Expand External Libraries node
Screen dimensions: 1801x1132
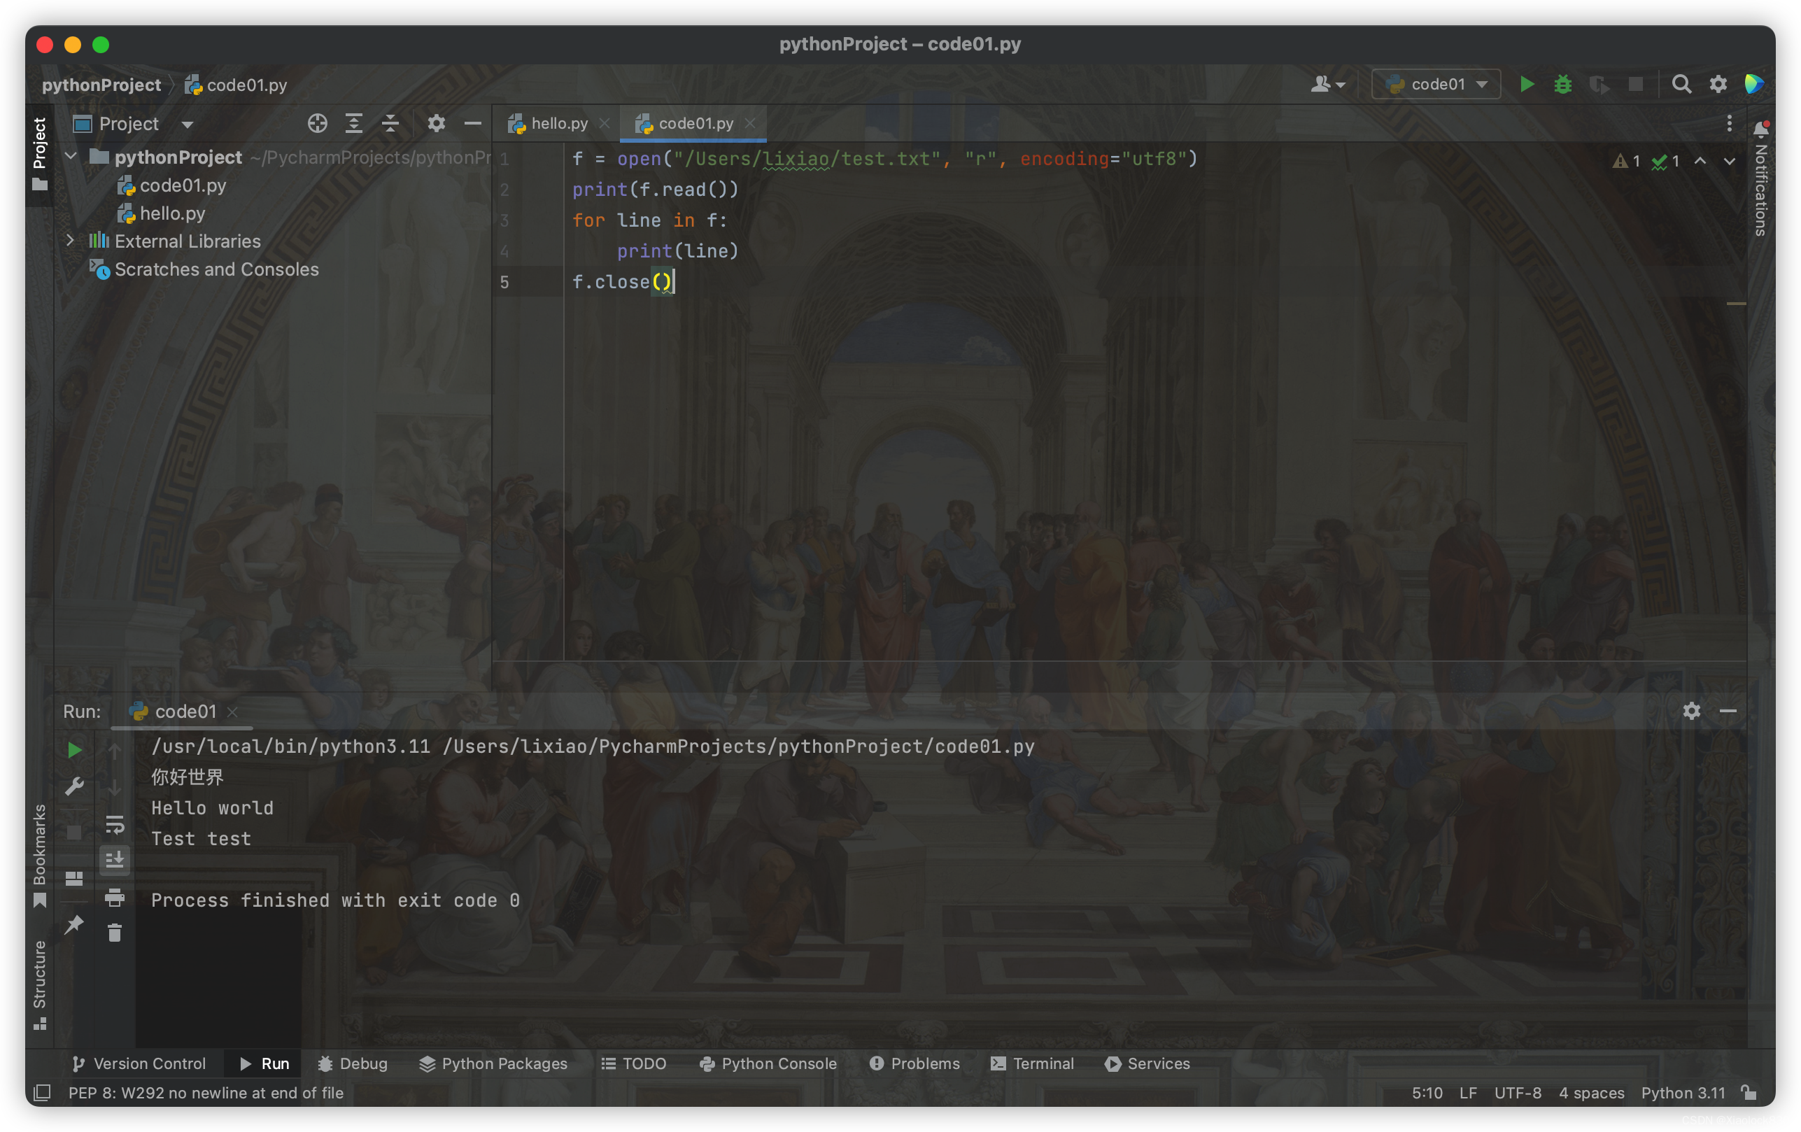pyautogui.click(x=70, y=241)
